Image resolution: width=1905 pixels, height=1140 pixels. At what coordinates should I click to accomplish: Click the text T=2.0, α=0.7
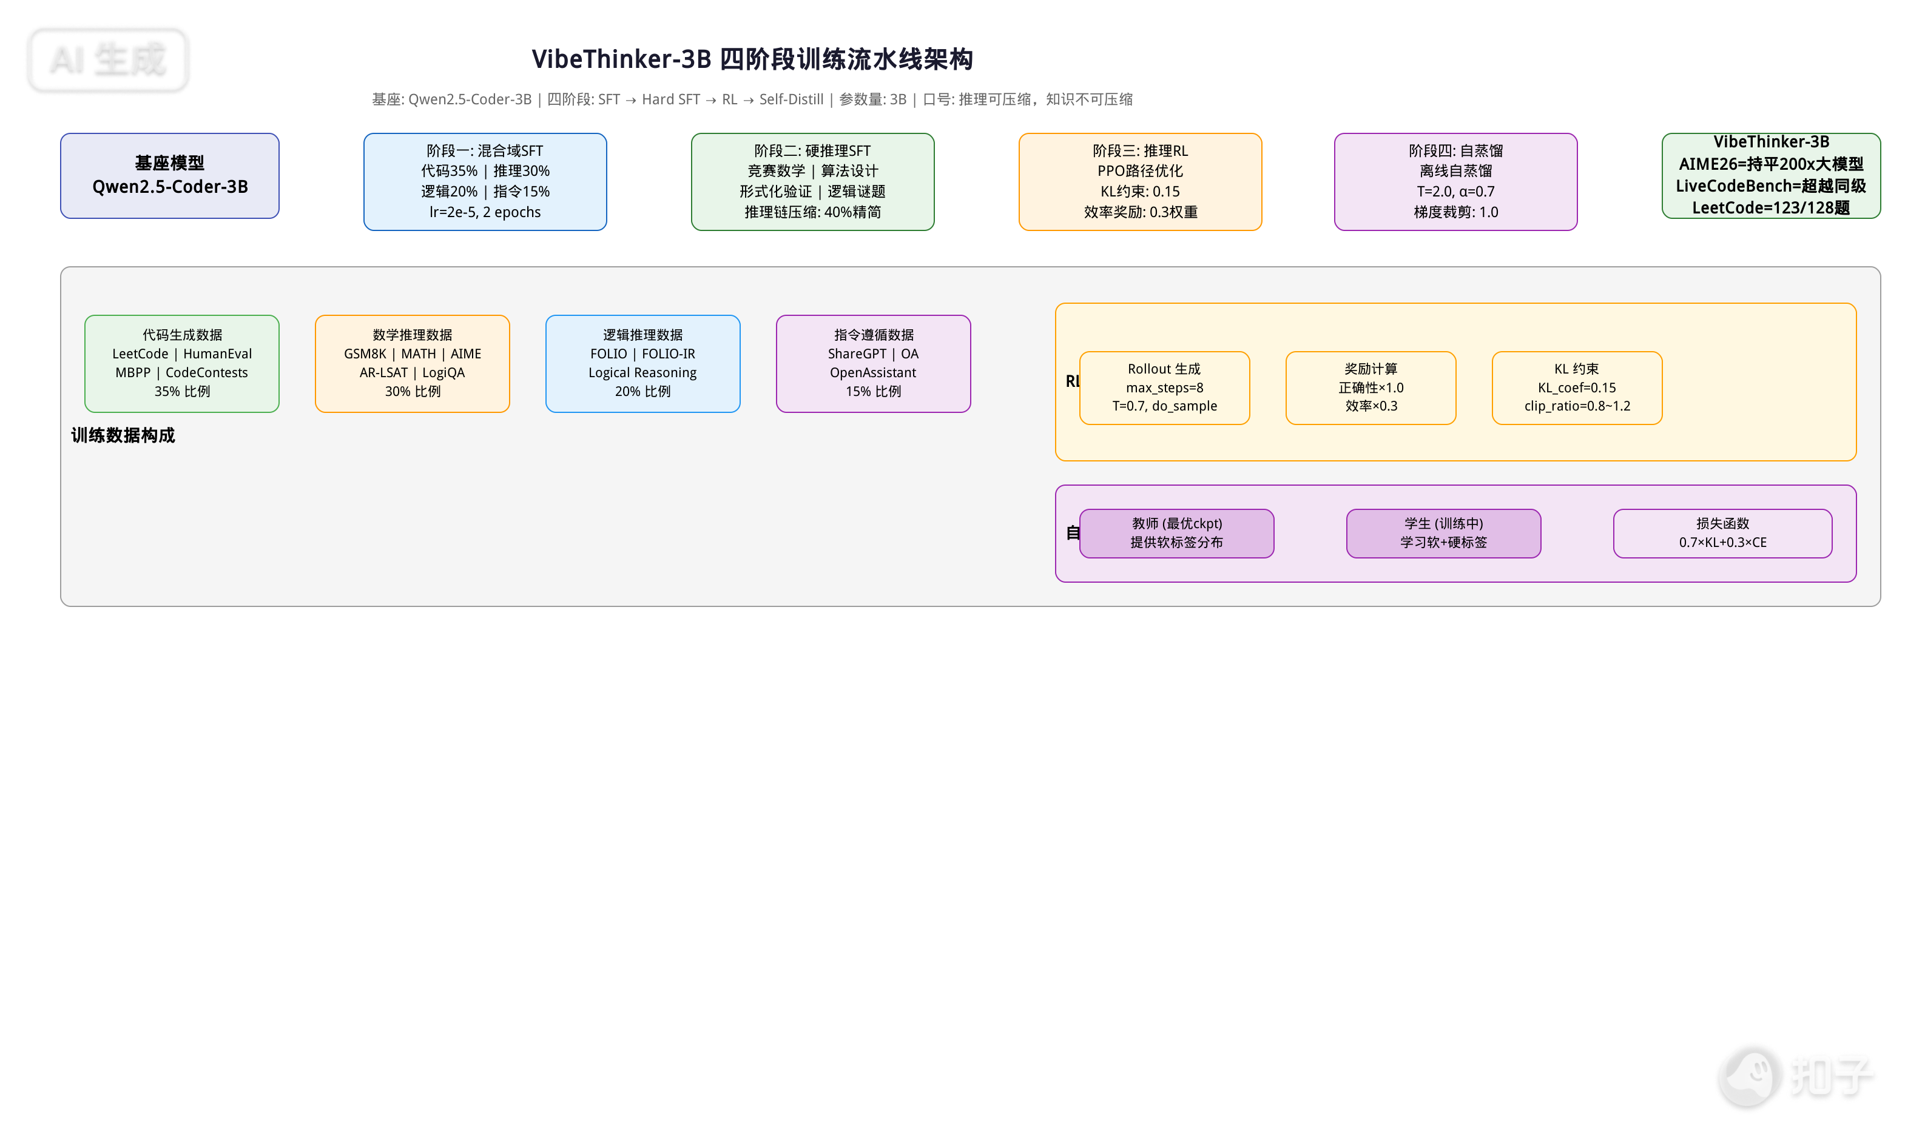click(x=1455, y=191)
